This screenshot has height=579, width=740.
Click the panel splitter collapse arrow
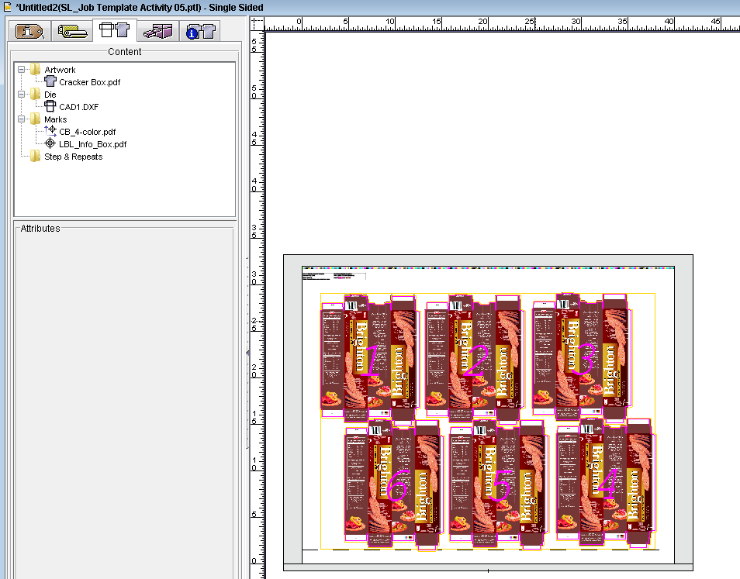point(247,353)
